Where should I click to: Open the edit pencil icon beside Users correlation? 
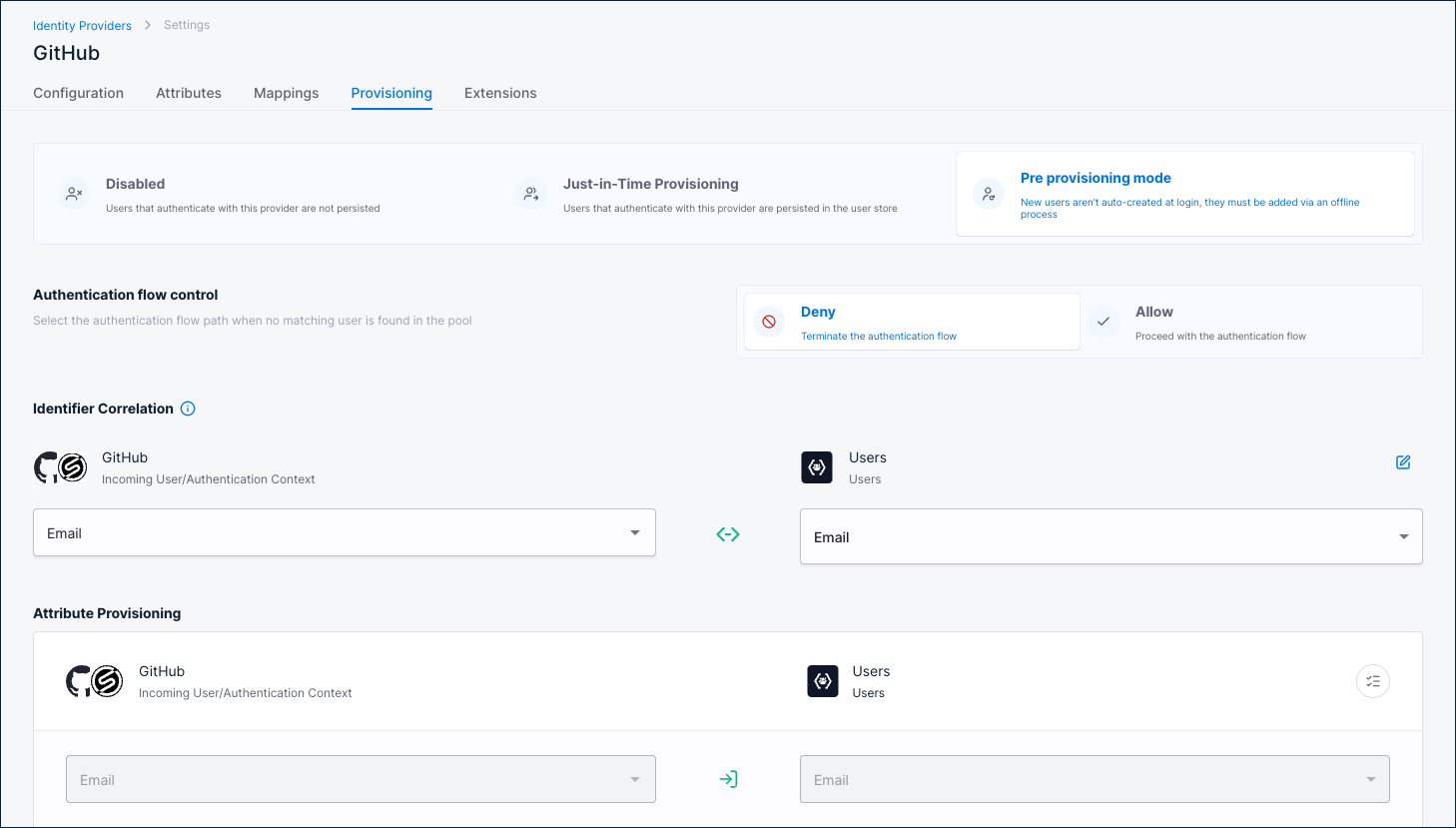pyautogui.click(x=1403, y=462)
